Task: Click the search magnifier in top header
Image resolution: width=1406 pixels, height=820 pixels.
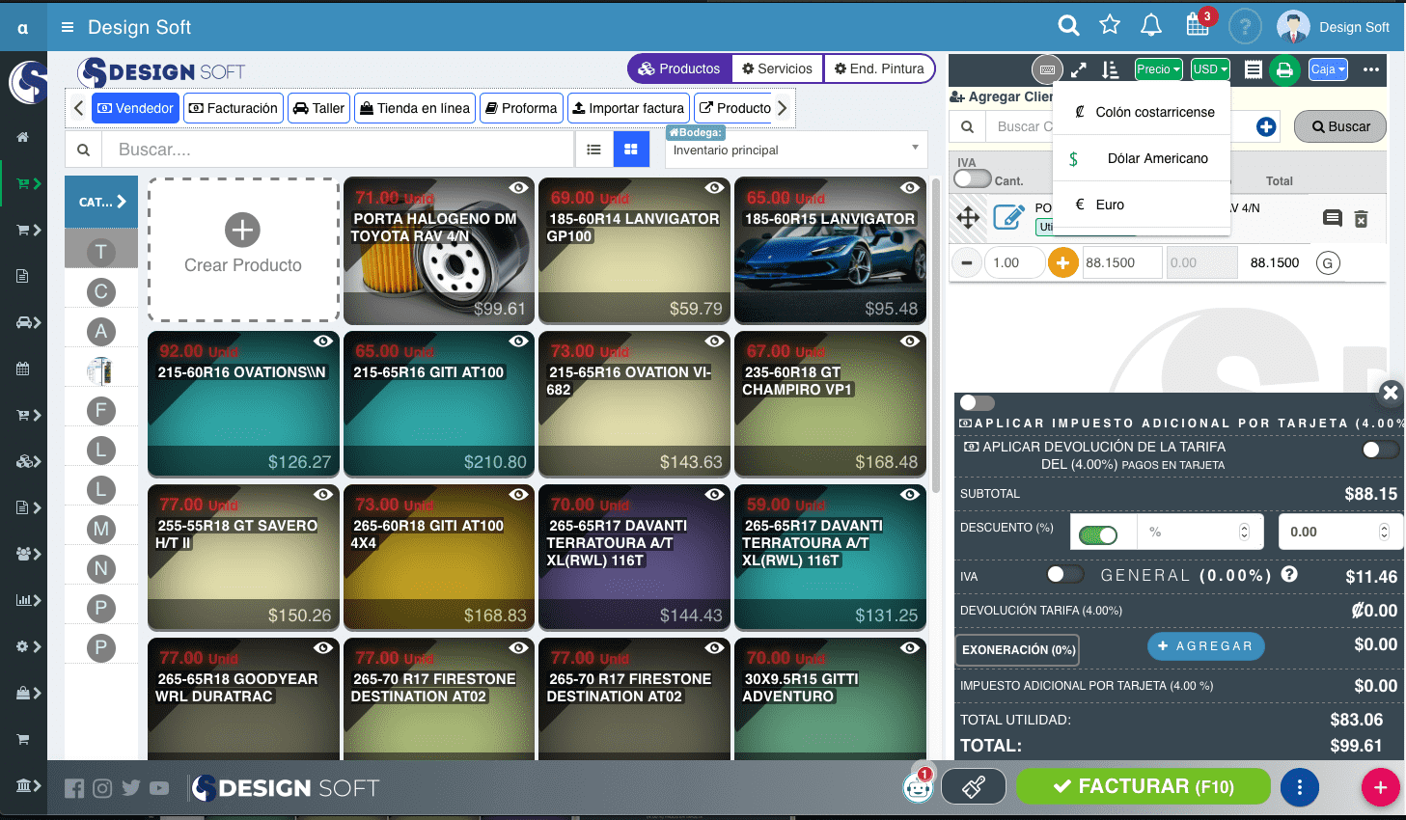Action: (x=1068, y=26)
